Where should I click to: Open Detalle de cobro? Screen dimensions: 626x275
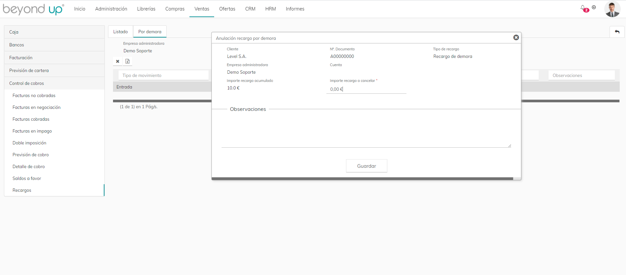coord(54,166)
